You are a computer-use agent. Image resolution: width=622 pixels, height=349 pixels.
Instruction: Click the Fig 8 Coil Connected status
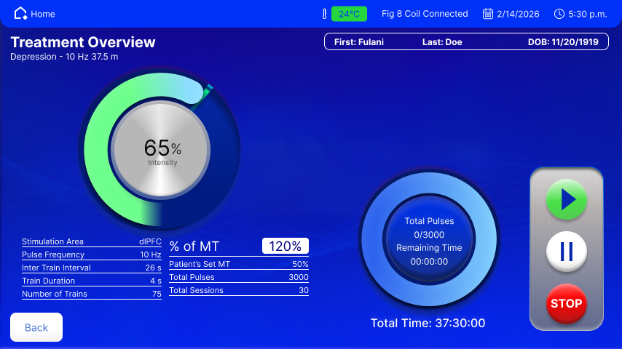click(x=425, y=14)
